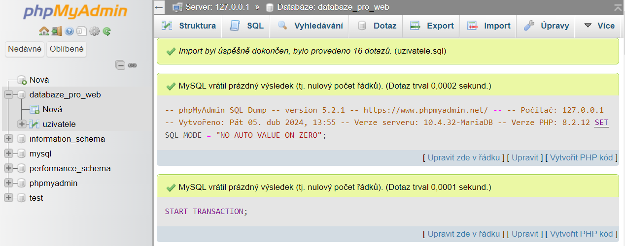Click Upravit link for SQL dump query
This screenshot has height=246, width=625.
pyautogui.click(x=525, y=157)
